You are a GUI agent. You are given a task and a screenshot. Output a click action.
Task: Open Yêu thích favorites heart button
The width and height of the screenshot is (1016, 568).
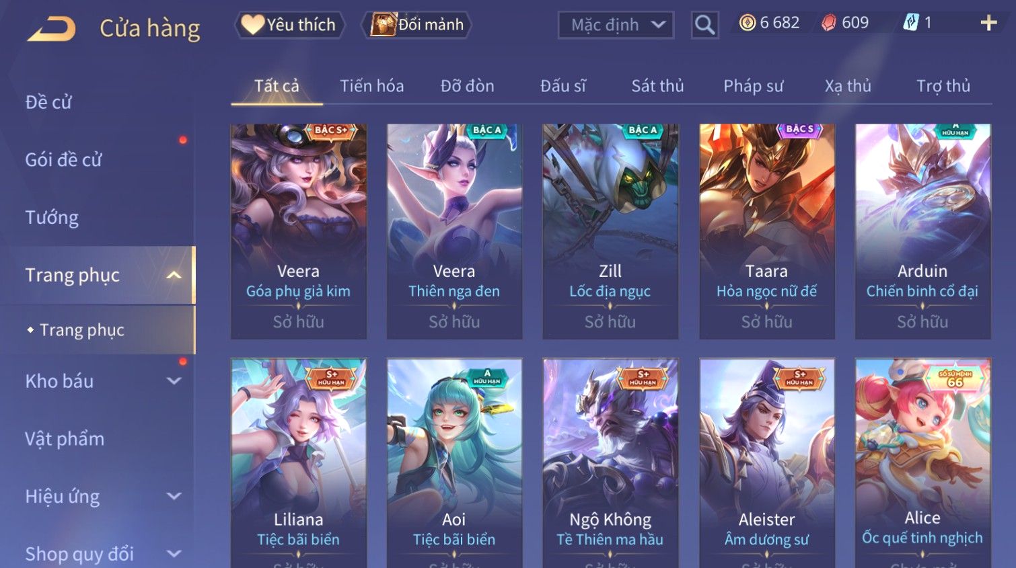point(289,25)
